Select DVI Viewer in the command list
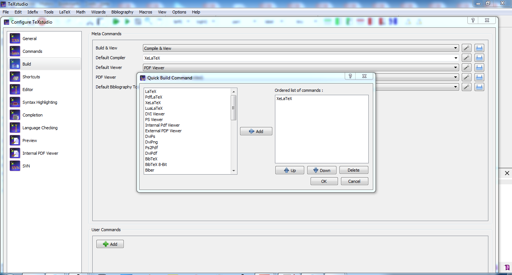 (x=155, y=114)
